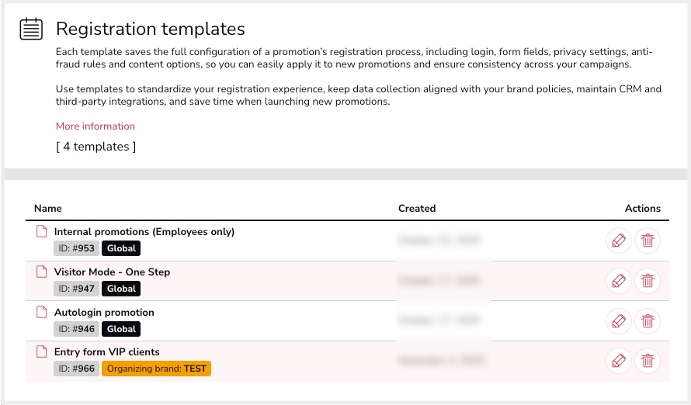Click the ID #953 tag
The height and width of the screenshot is (405, 691).
click(76, 248)
